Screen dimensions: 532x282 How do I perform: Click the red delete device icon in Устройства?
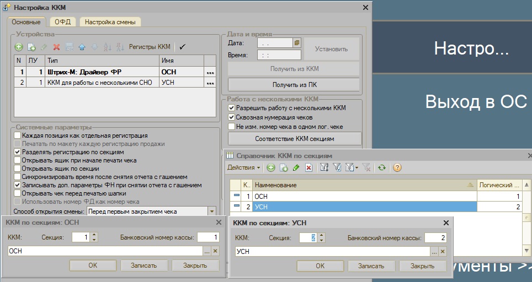56,47
